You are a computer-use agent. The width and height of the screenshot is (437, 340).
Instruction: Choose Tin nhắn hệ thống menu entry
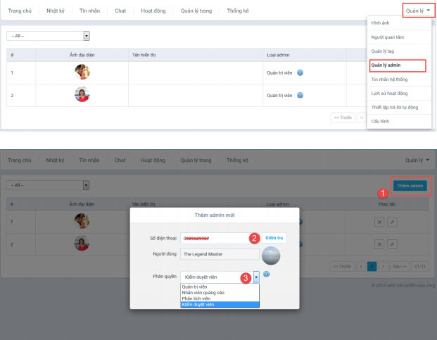point(388,80)
